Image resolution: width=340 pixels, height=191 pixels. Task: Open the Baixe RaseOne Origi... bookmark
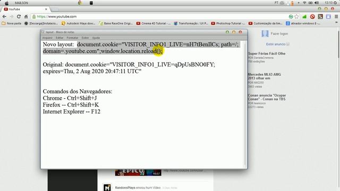point(116,23)
